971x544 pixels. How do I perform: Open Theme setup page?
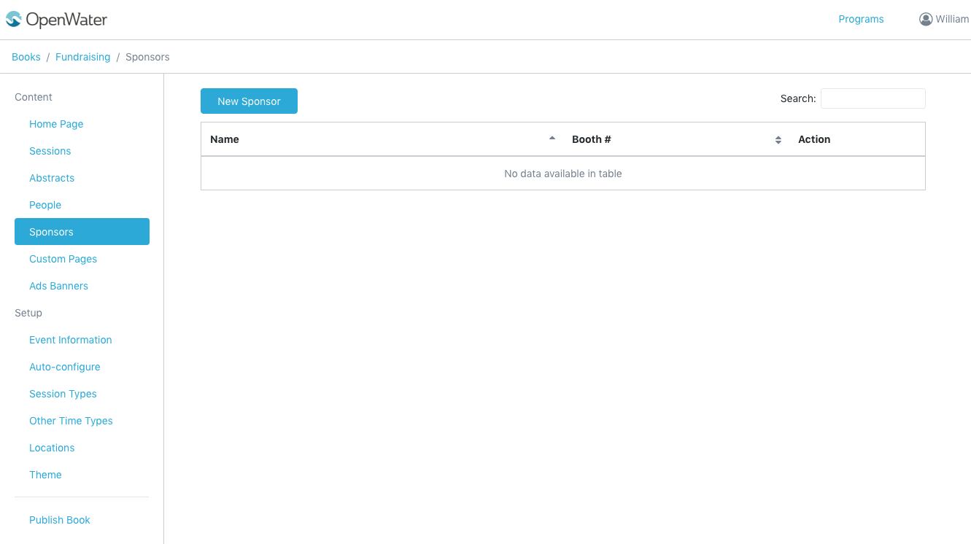(x=45, y=475)
